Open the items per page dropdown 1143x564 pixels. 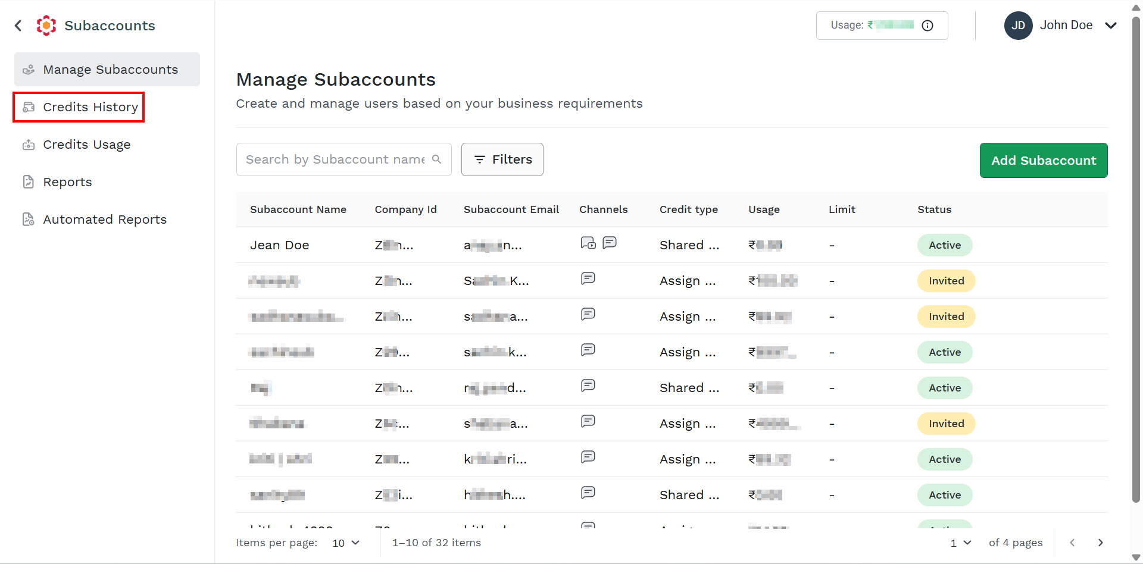tap(346, 543)
